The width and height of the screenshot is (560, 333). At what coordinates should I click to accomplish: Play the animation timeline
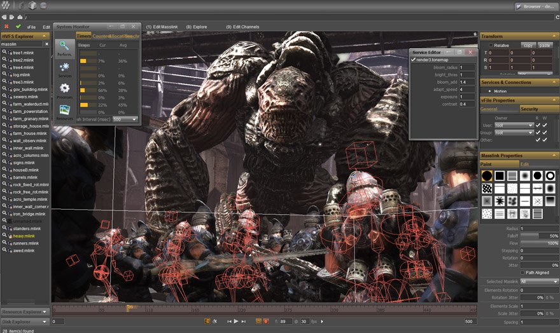point(236,321)
